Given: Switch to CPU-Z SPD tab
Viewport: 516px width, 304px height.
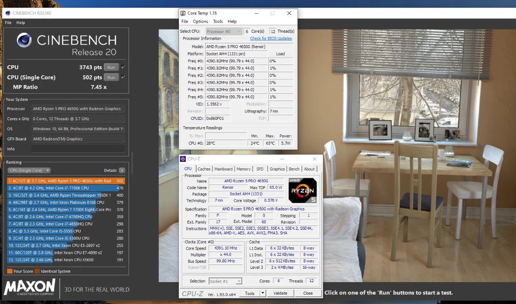Looking at the screenshot, I should tap(260, 169).
